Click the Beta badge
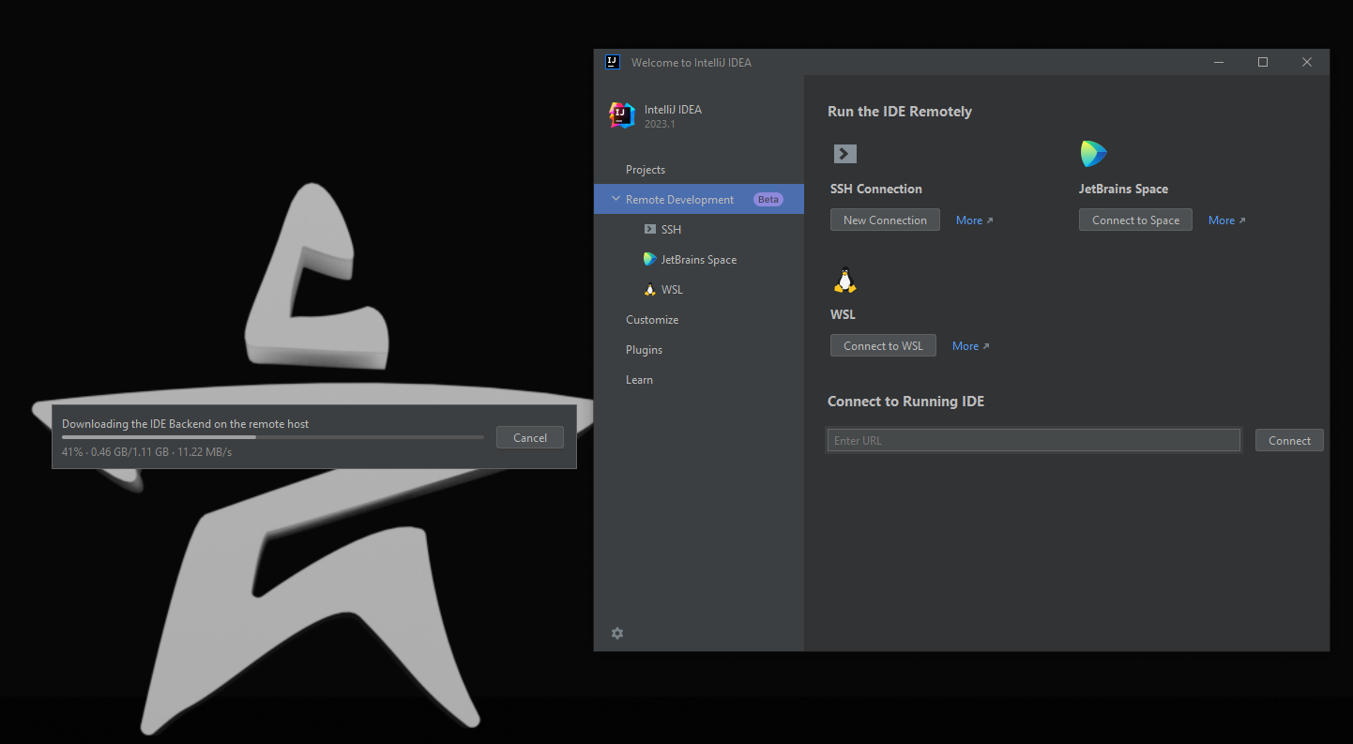The image size is (1353, 744). (768, 199)
